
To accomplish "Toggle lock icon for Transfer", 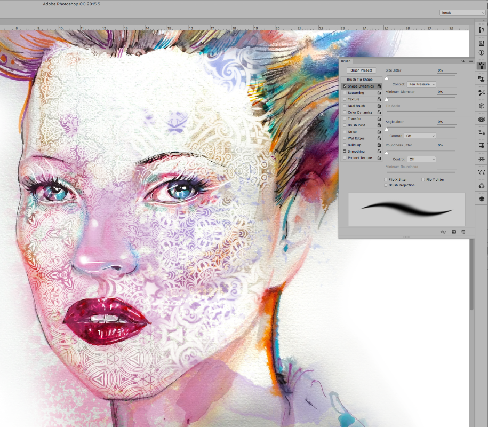I will (379, 118).
